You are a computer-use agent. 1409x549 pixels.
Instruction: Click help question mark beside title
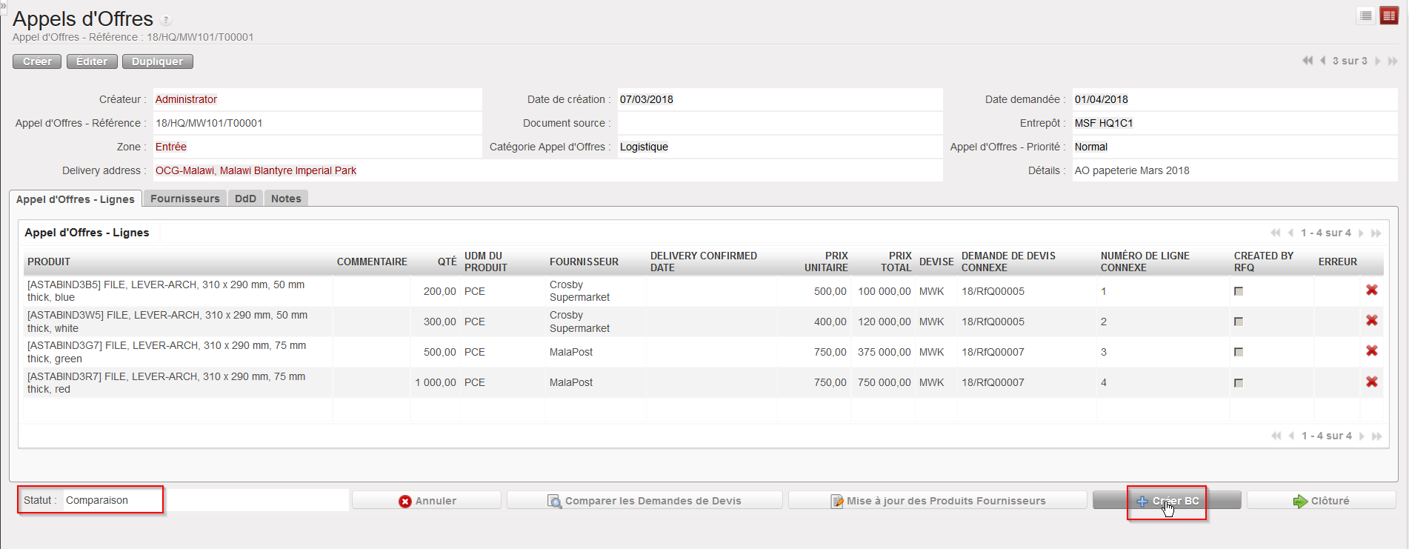pos(166,20)
